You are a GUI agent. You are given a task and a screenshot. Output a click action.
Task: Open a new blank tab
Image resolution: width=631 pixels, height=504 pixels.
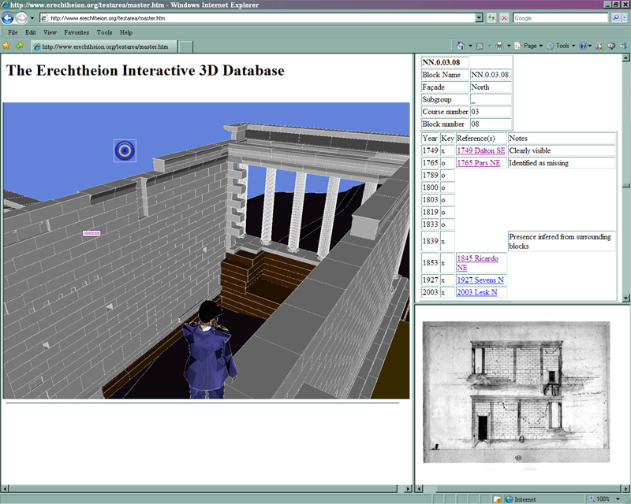(x=185, y=46)
